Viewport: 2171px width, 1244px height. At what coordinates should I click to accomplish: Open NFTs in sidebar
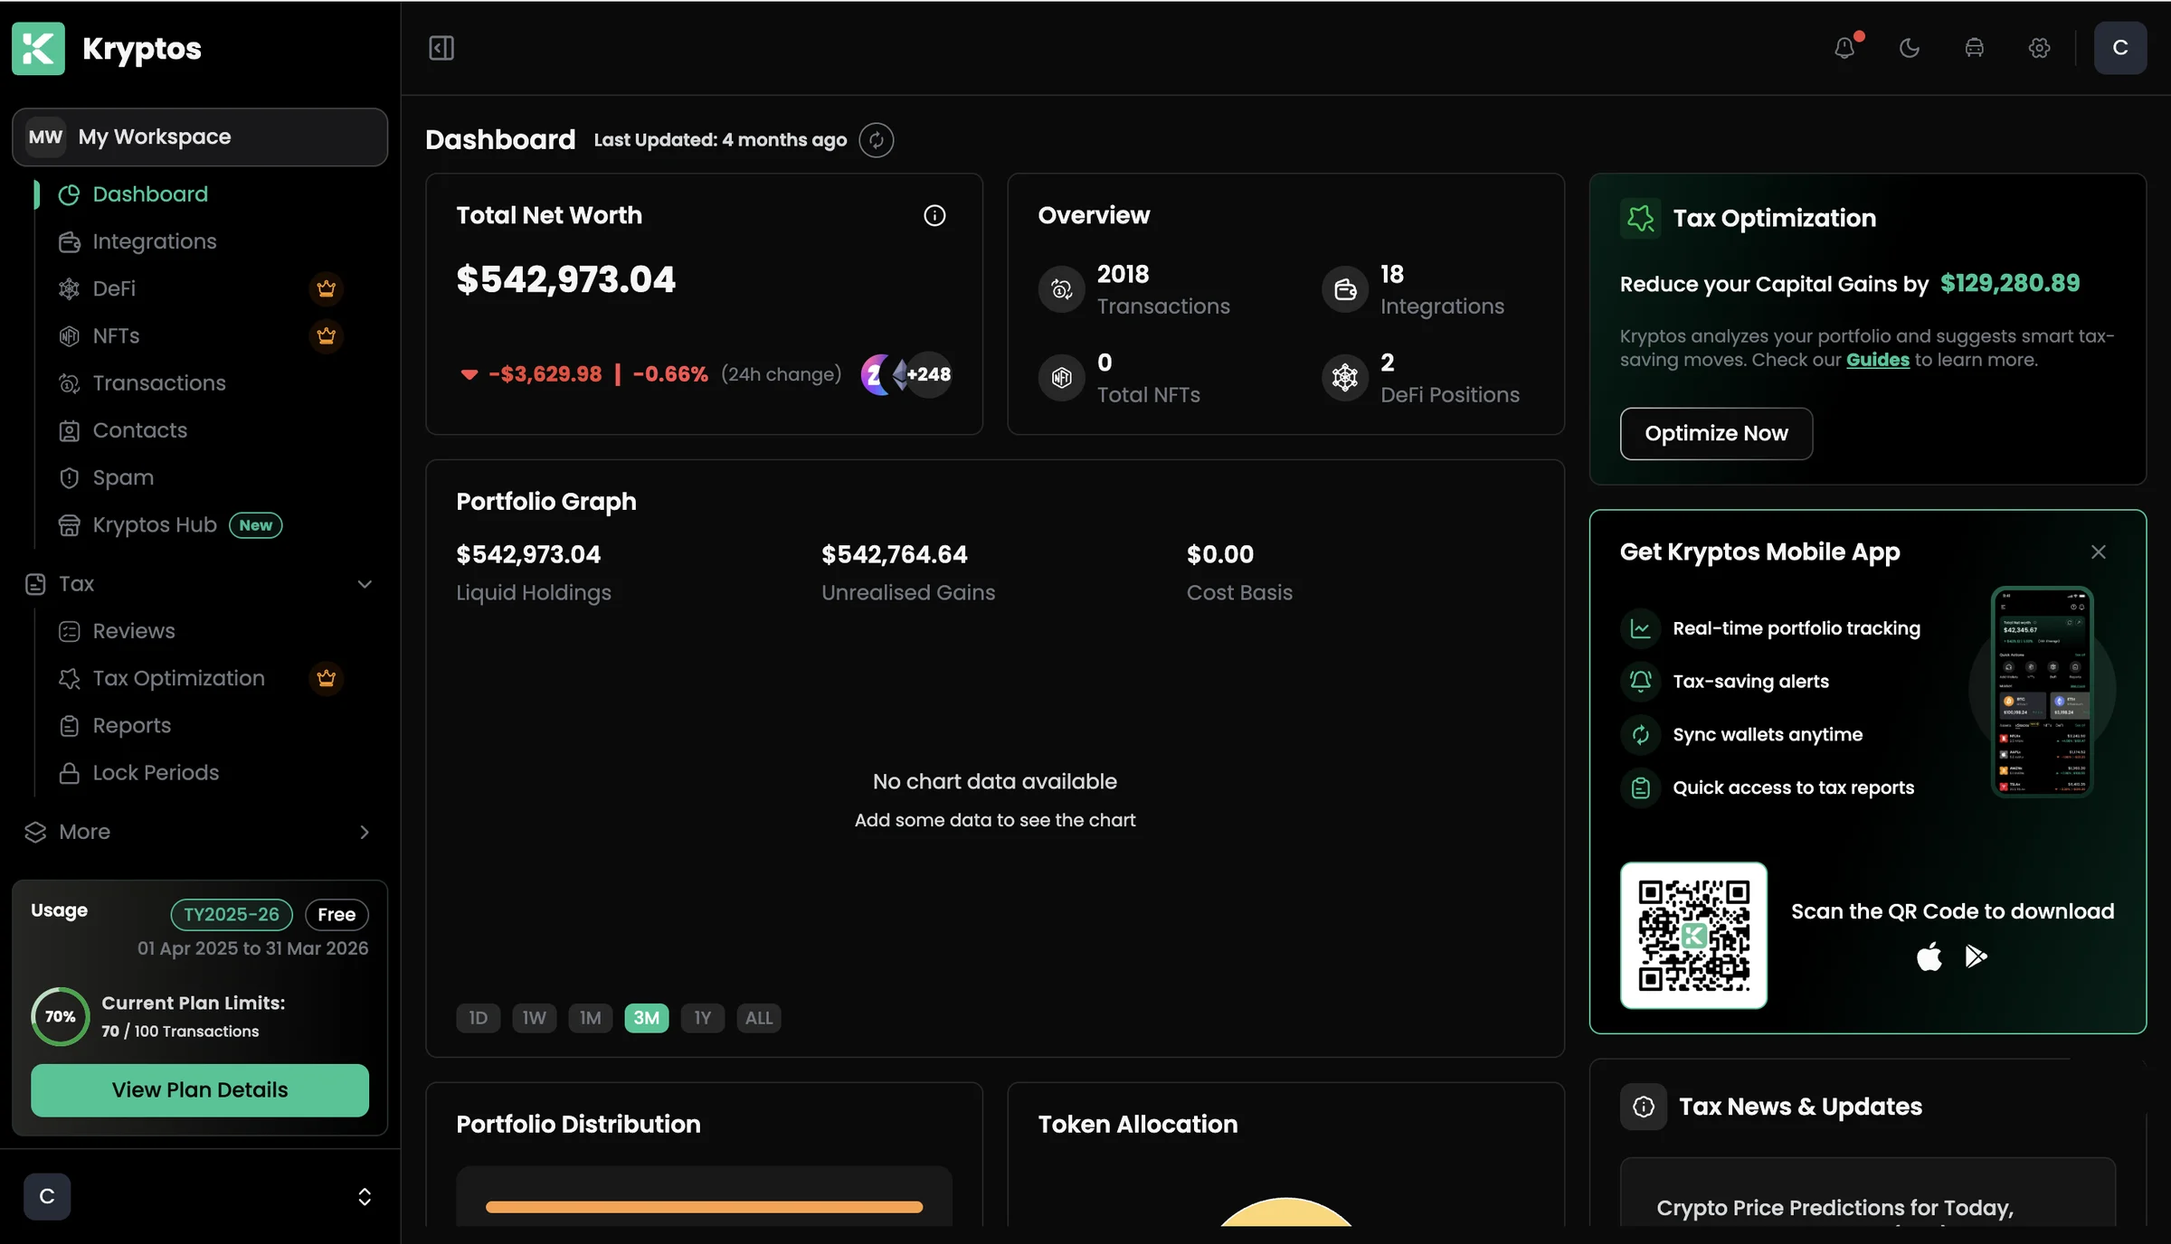(x=116, y=335)
